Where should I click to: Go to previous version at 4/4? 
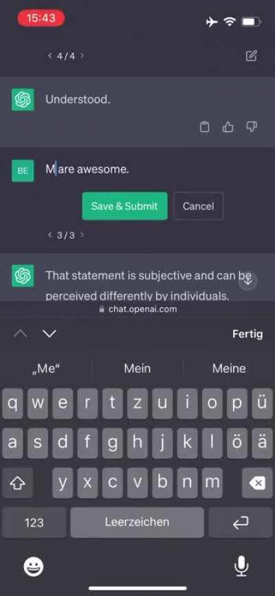[49, 56]
